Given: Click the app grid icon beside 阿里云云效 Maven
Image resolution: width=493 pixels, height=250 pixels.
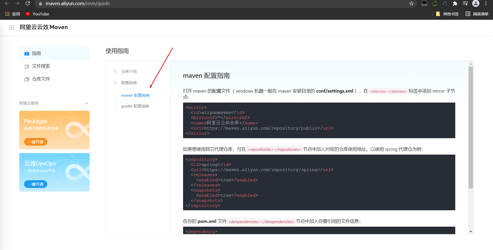Looking at the screenshot, I should click(12, 27).
